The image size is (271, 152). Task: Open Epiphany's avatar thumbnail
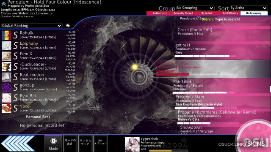(6, 46)
